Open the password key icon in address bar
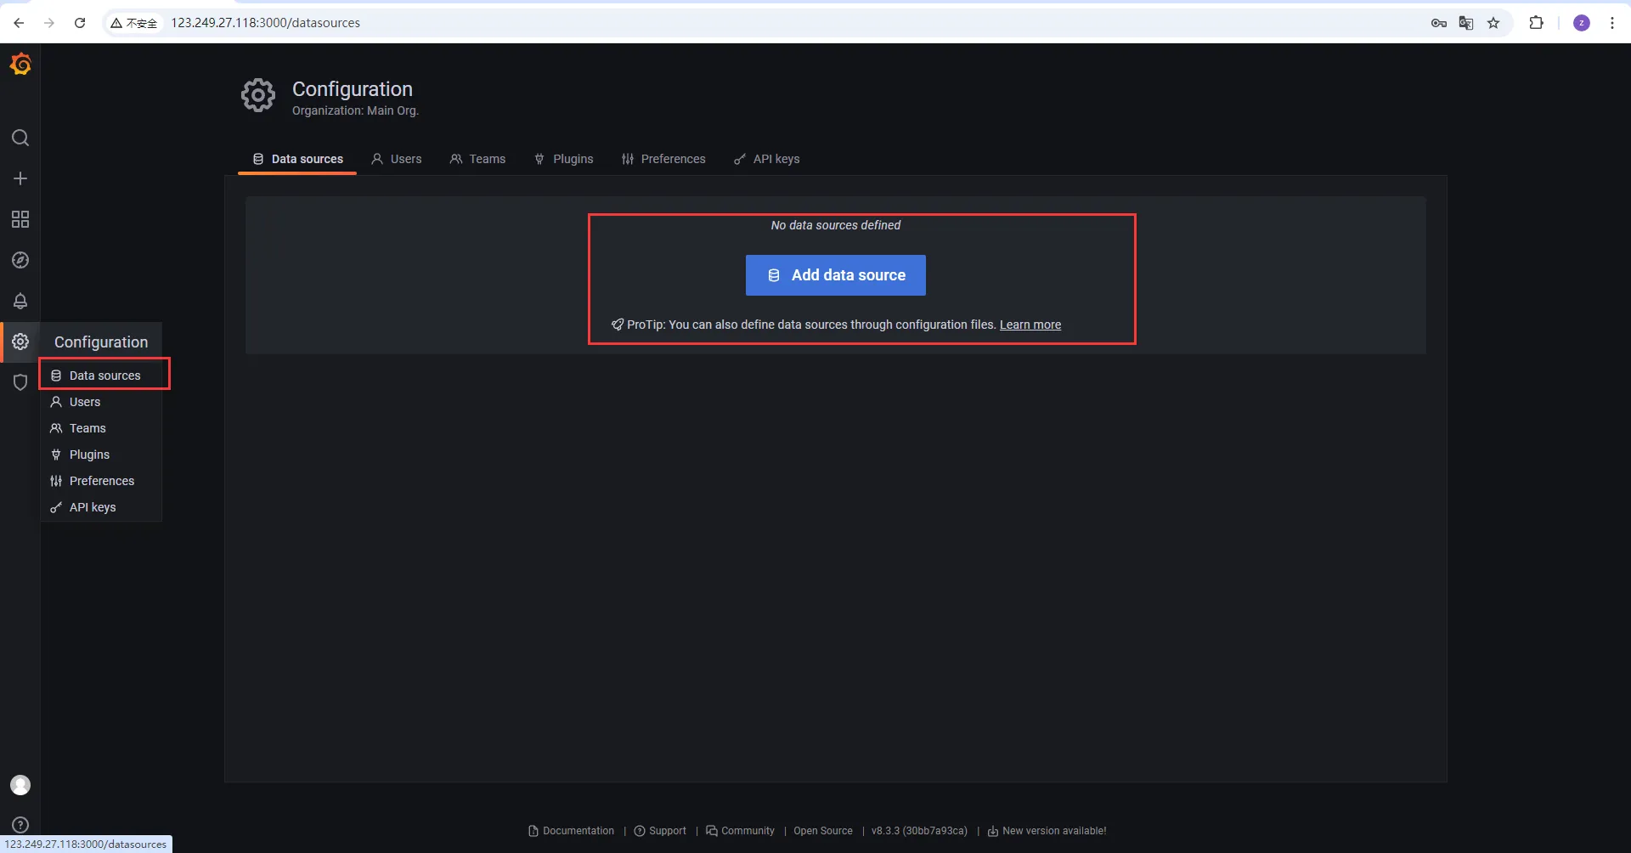The width and height of the screenshot is (1631, 853). 1439,23
